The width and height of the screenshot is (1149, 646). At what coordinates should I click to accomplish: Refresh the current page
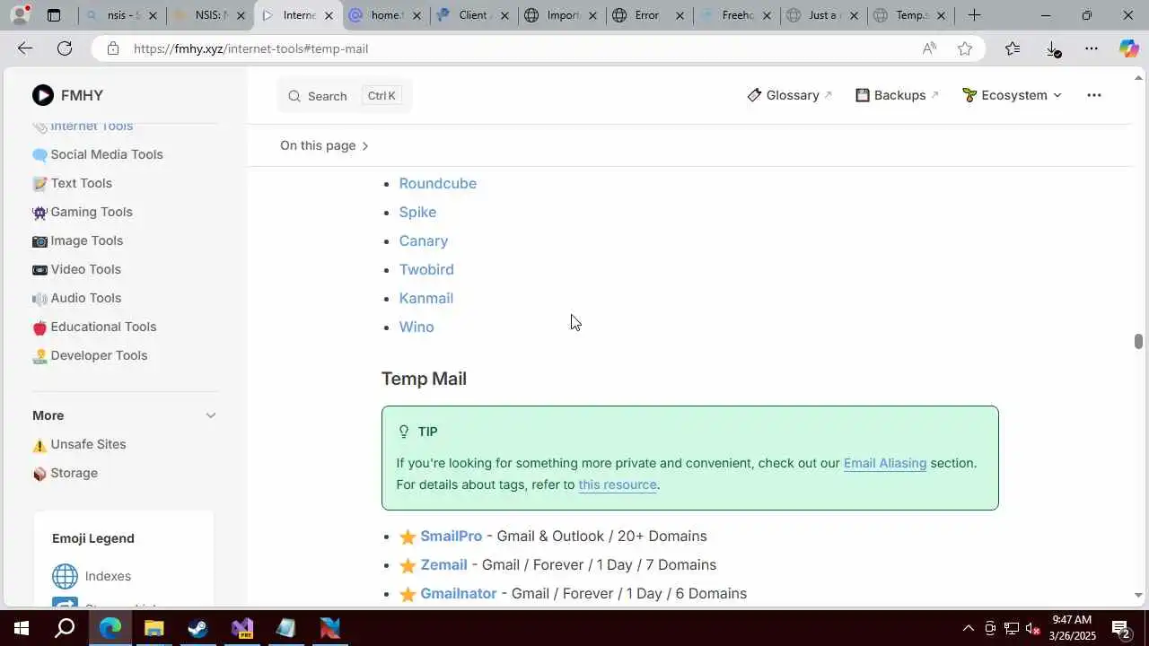tap(65, 48)
